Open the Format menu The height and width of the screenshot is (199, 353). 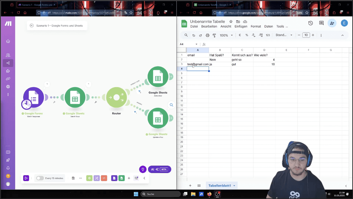(256, 27)
